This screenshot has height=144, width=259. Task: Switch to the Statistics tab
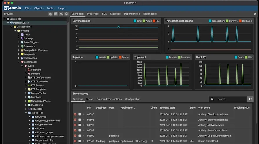[115, 14]
